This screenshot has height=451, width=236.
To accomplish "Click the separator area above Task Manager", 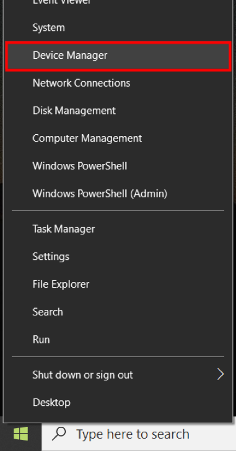I will 118,211.
